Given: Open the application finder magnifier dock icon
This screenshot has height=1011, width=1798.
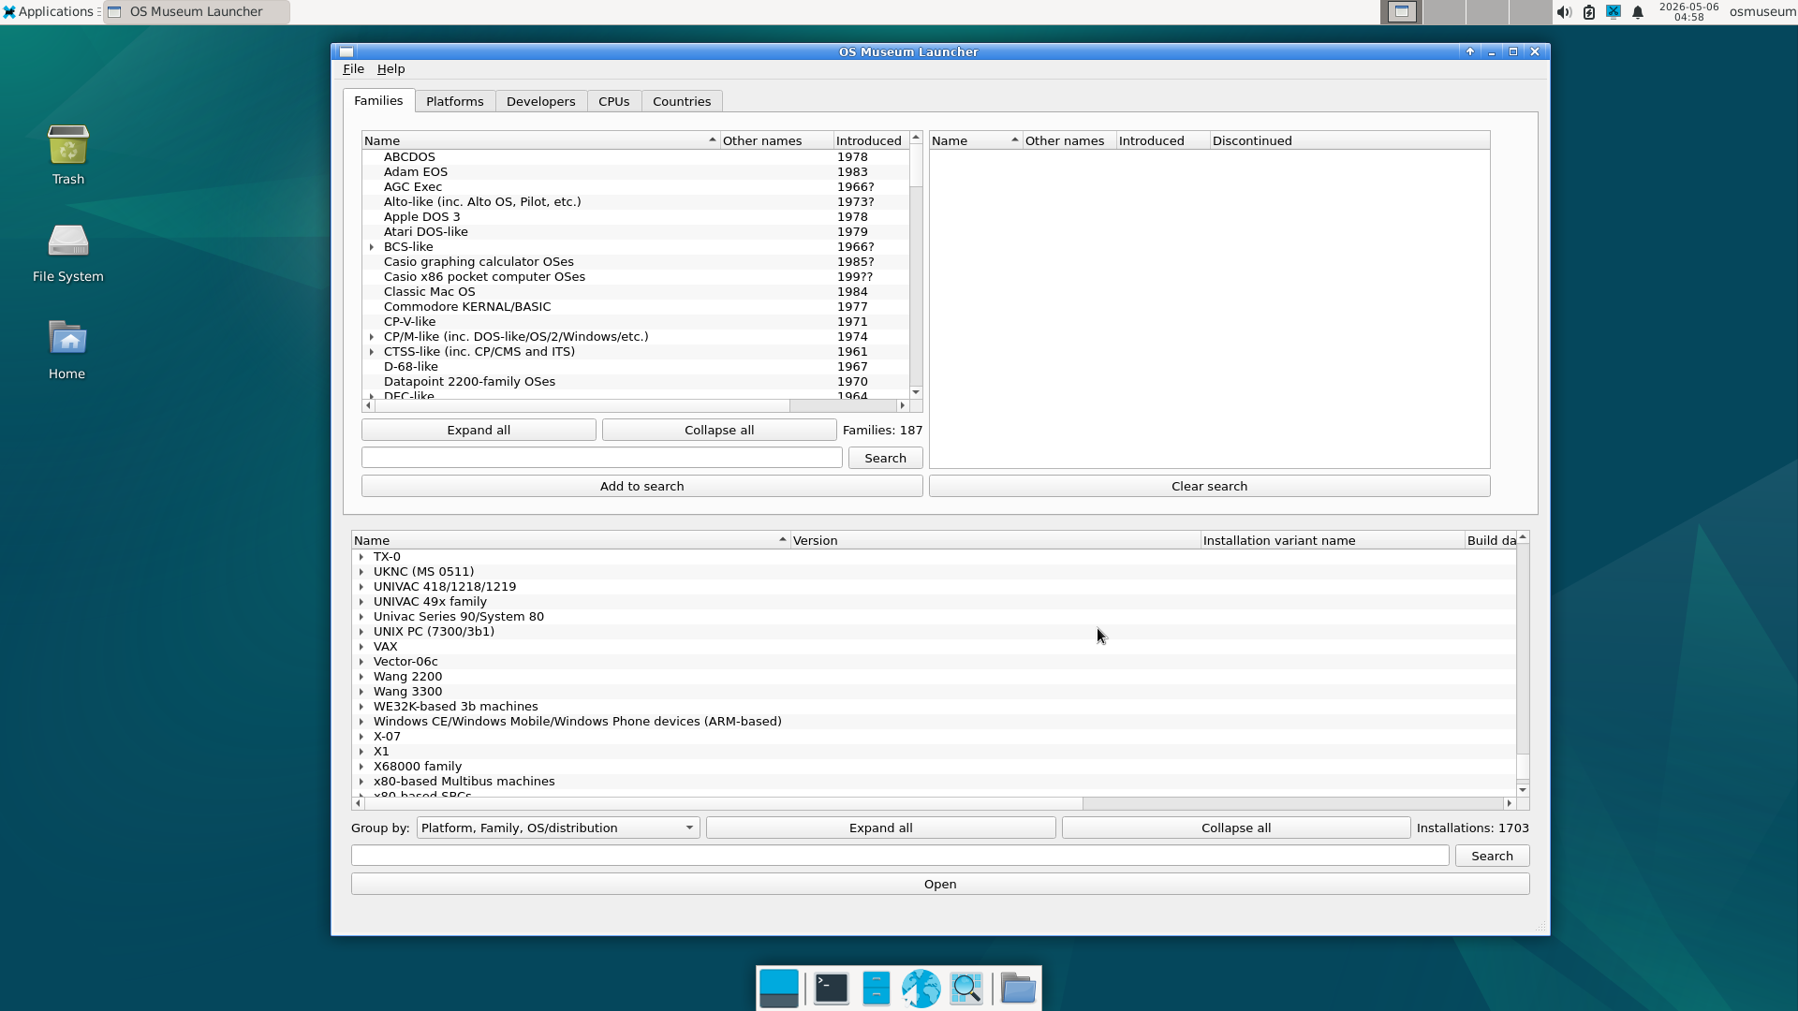Looking at the screenshot, I should pos(965,988).
